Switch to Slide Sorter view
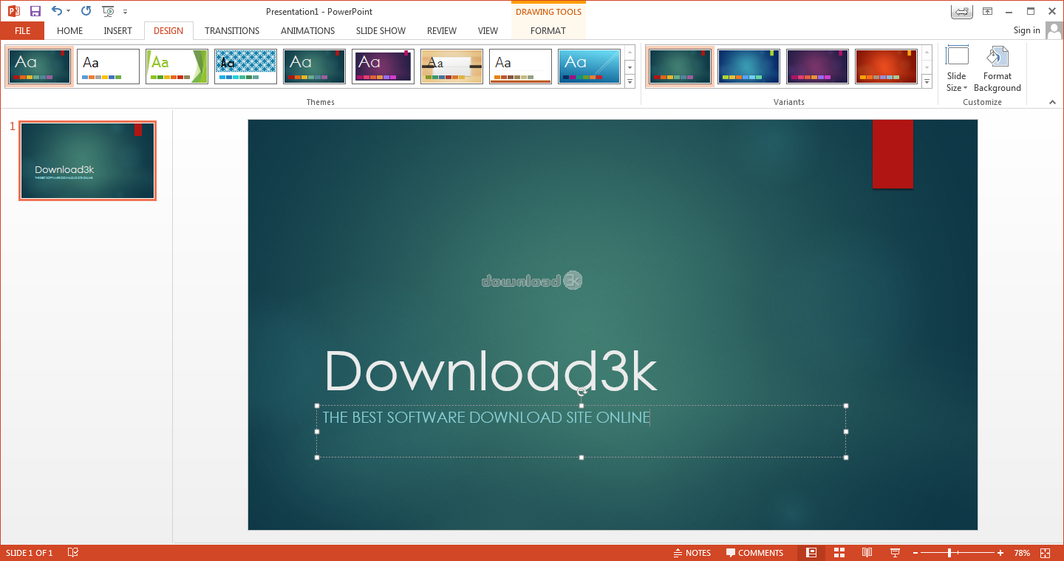The width and height of the screenshot is (1064, 561). [x=839, y=553]
